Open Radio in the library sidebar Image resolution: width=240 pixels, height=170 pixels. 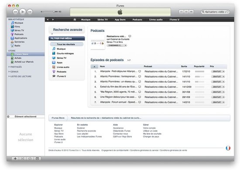(x=17, y=46)
